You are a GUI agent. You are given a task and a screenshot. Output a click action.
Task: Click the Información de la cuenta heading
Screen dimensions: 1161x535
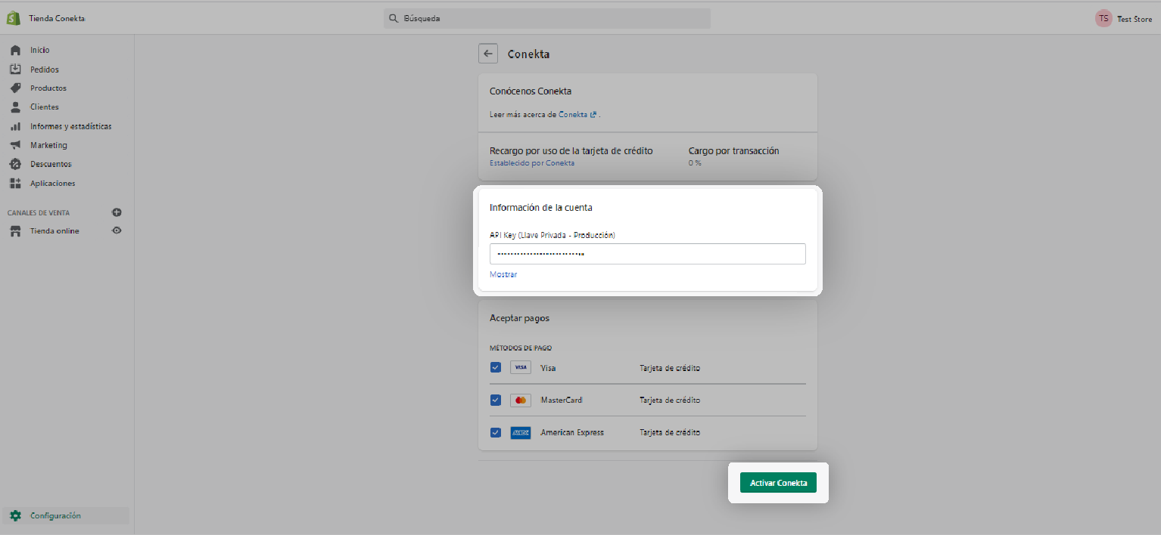pyautogui.click(x=541, y=208)
